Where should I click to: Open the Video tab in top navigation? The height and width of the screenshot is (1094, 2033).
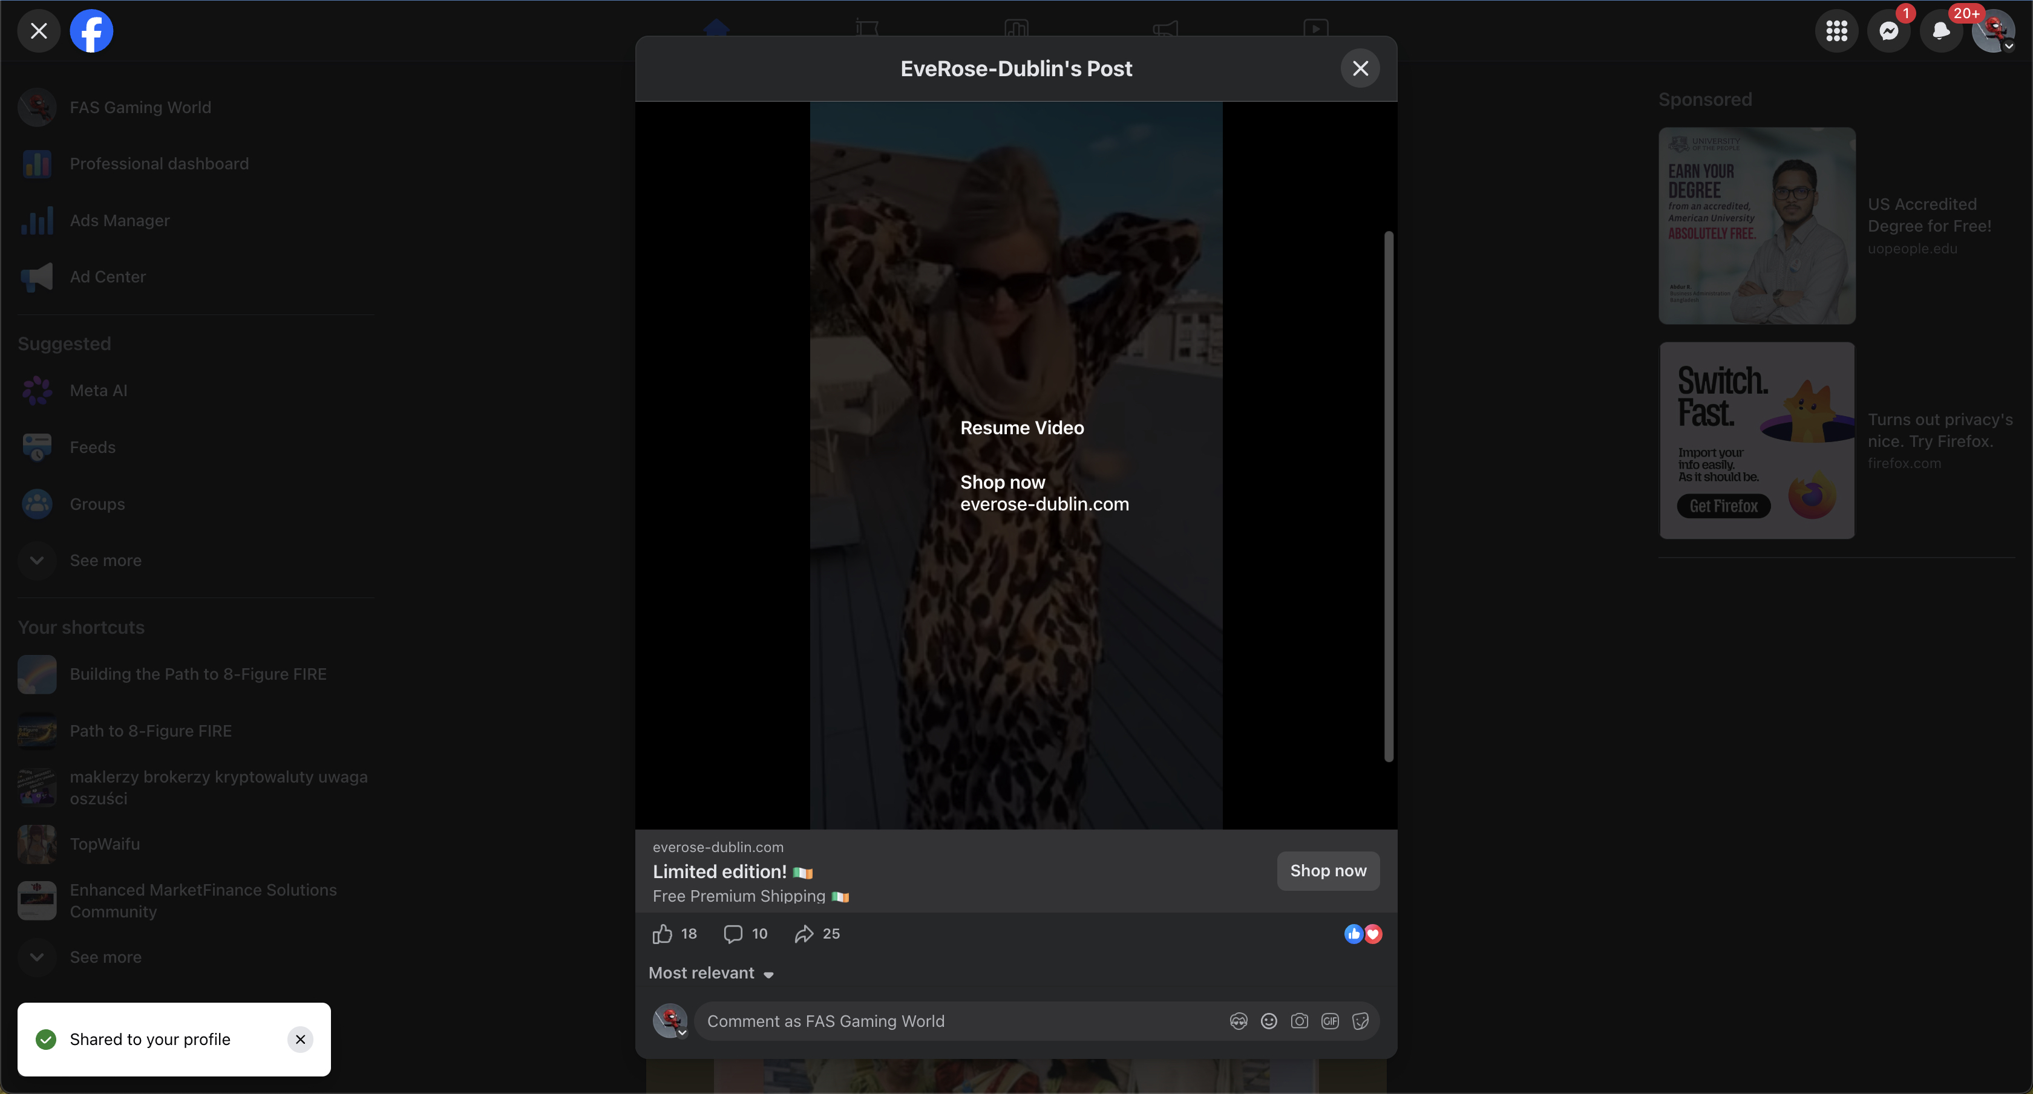coord(1315,28)
